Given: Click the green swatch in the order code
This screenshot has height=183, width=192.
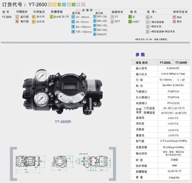Looking at the screenshot, I should [x=74, y=4].
